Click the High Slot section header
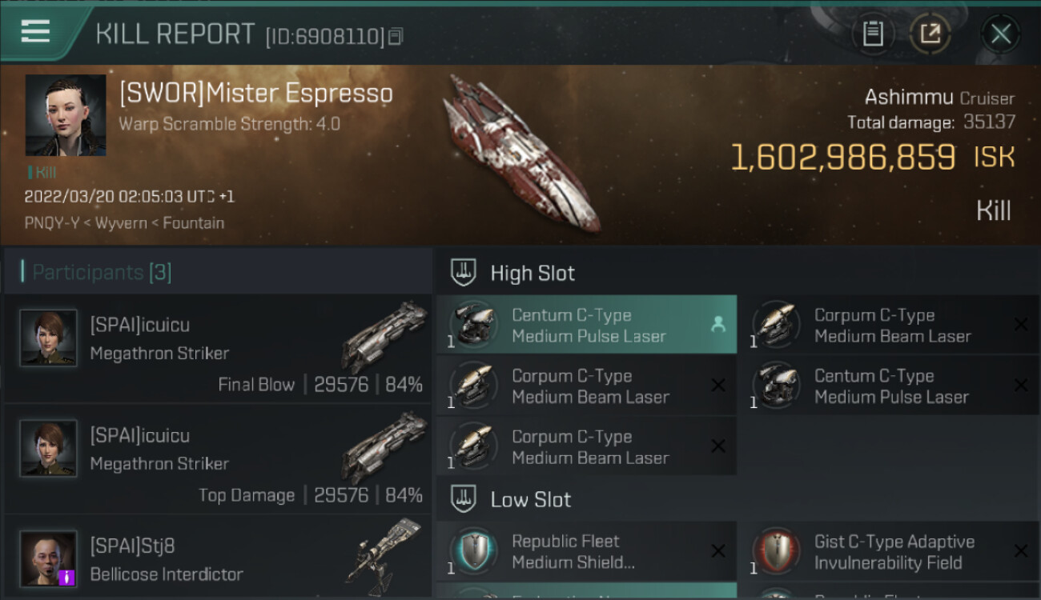The width and height of the screenshot is (1041, 600). coord(533,273)
